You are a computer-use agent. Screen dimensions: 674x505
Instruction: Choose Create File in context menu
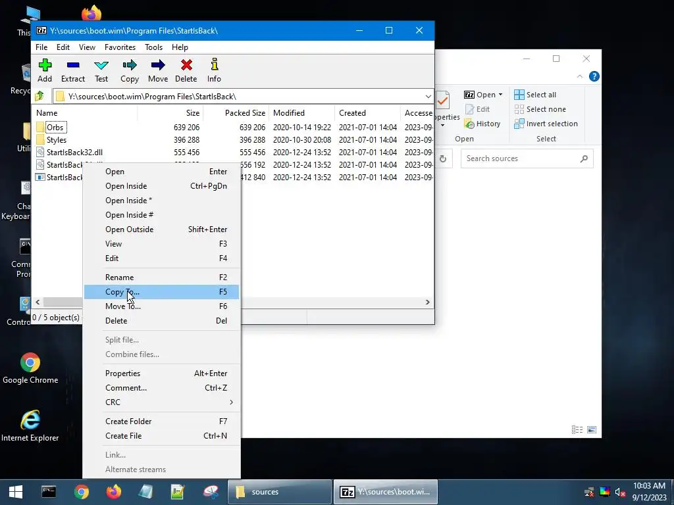(x=162, y=436)
